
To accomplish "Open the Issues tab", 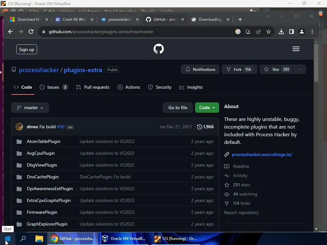I will [54, 87].
